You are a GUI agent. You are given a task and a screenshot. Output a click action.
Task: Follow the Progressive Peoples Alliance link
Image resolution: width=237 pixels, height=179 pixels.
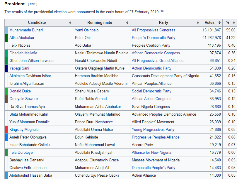pyautogui.click(x=156, y=137)
